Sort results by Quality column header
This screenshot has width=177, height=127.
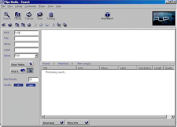click(x=169, y=68)
